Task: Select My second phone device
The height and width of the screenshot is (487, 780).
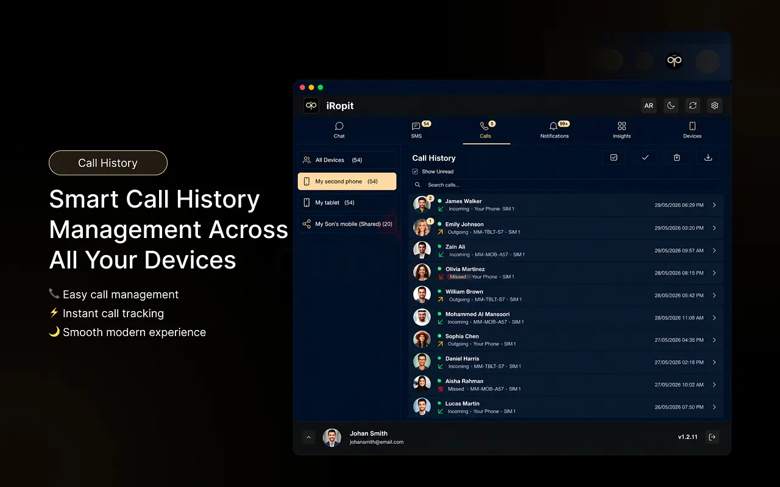Action: coord(347,181)
